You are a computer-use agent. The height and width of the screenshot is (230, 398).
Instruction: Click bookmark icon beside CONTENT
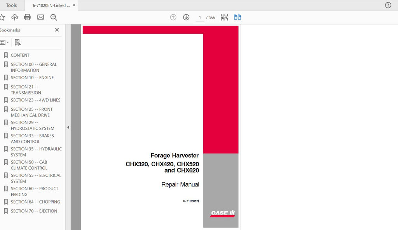tap(6, 55)
